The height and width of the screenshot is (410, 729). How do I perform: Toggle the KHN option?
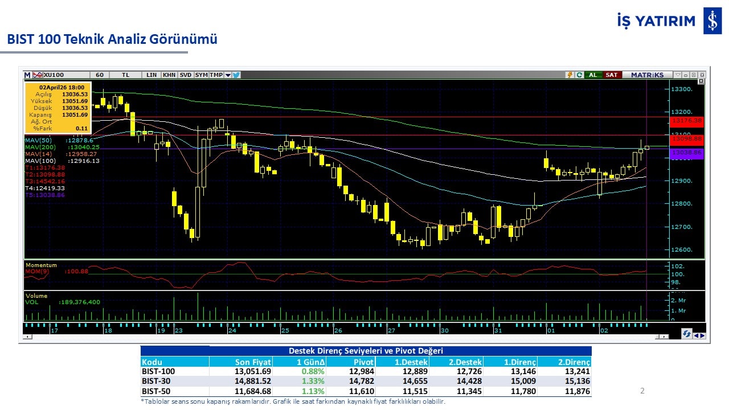[169, 75]
